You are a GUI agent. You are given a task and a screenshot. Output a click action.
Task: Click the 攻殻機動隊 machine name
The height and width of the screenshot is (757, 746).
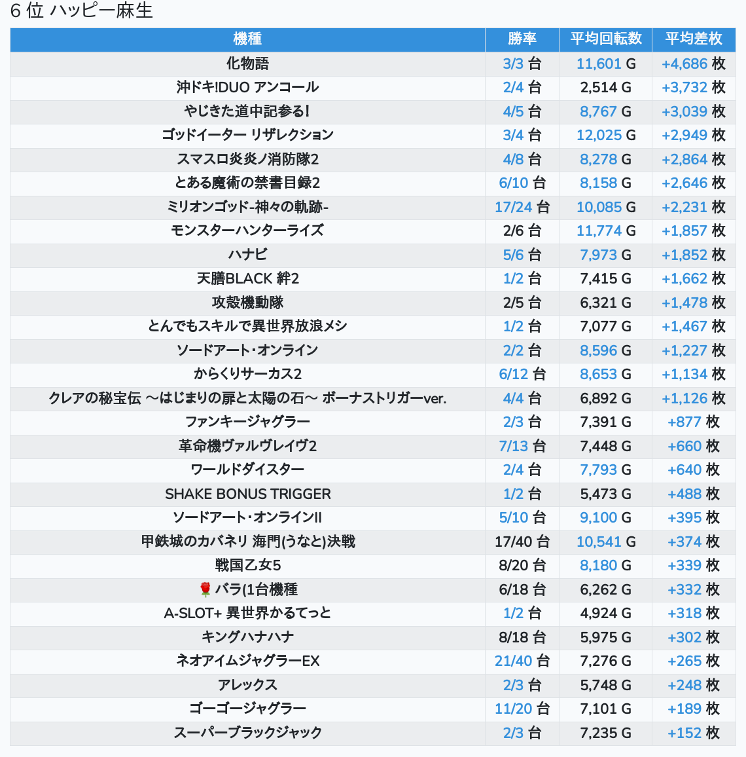pos(247,303)
